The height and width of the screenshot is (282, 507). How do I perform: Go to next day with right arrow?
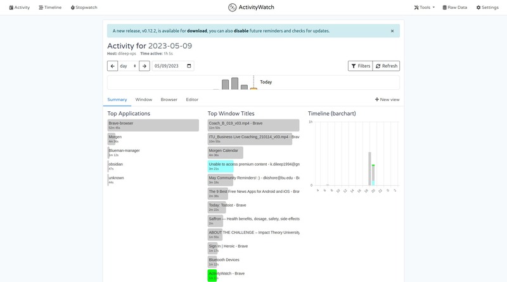click(144, 66)
